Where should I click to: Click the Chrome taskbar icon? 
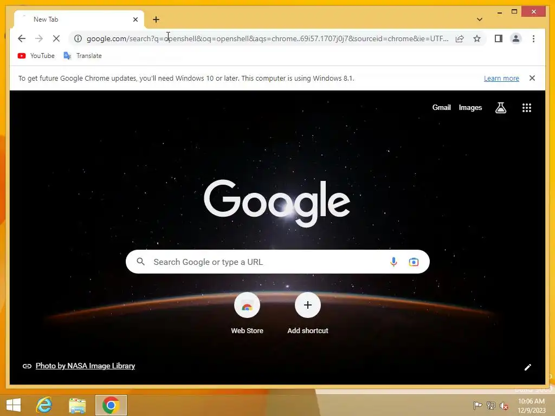point(111,405)
